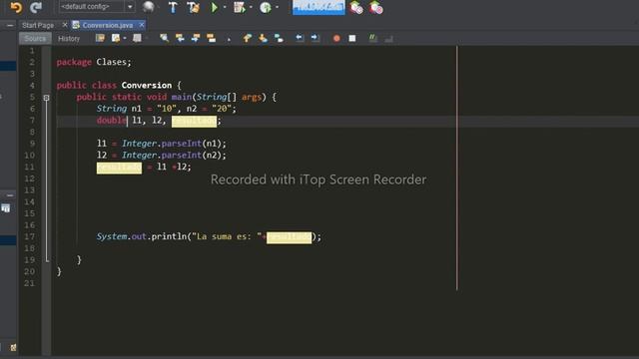Screen dimensions: 639x359
Task: Select the Conversion.java tab
Action: pos(108,25)
